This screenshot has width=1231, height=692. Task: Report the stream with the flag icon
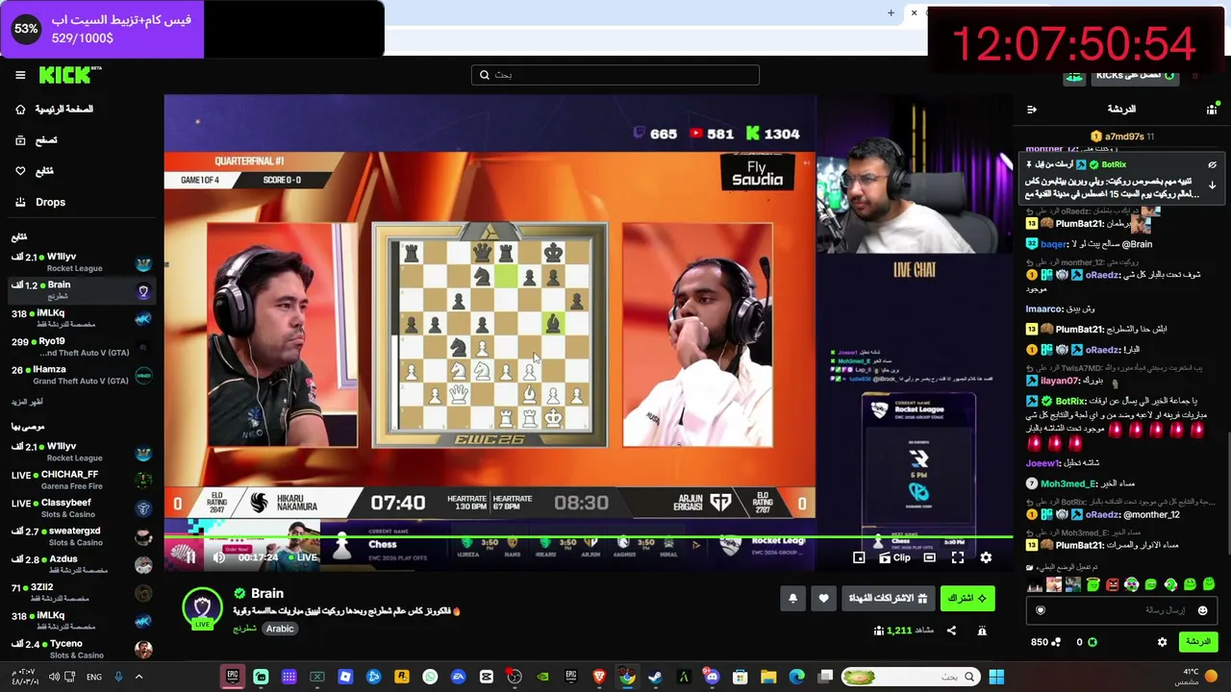point(982,630)
